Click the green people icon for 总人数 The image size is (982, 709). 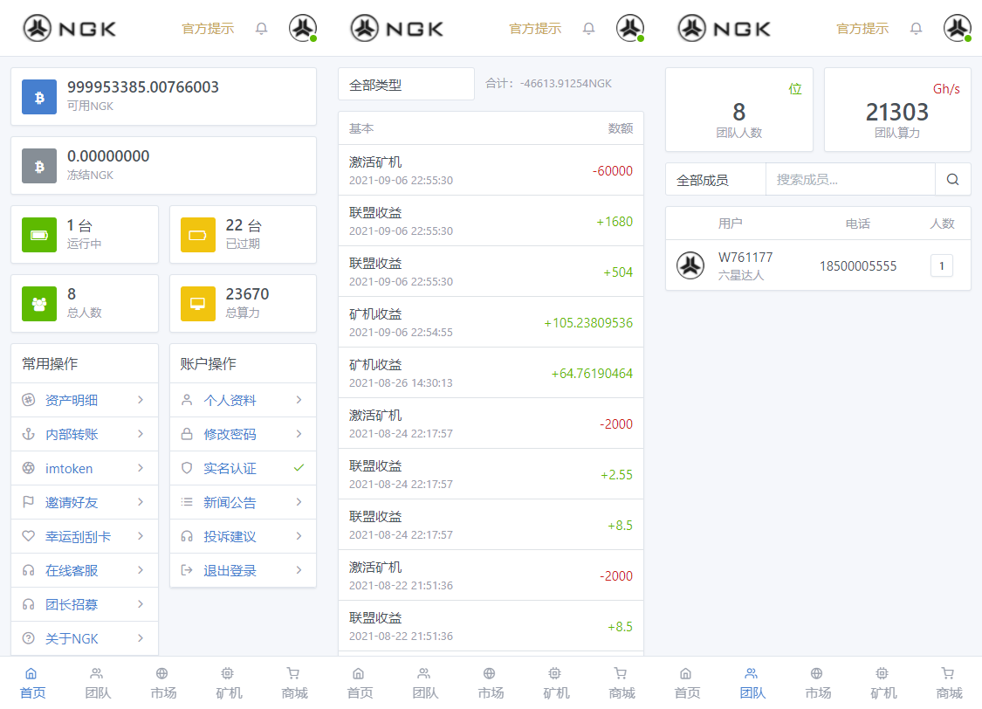(x=39, y=304)
